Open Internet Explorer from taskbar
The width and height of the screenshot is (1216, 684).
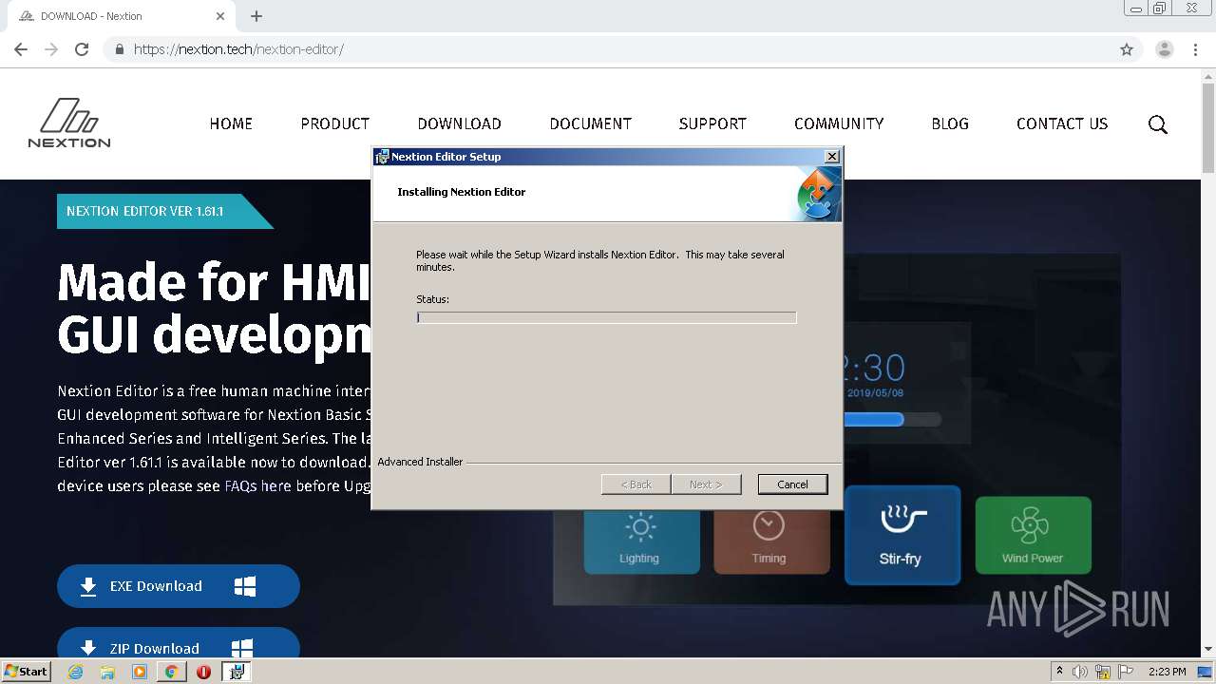75,672
